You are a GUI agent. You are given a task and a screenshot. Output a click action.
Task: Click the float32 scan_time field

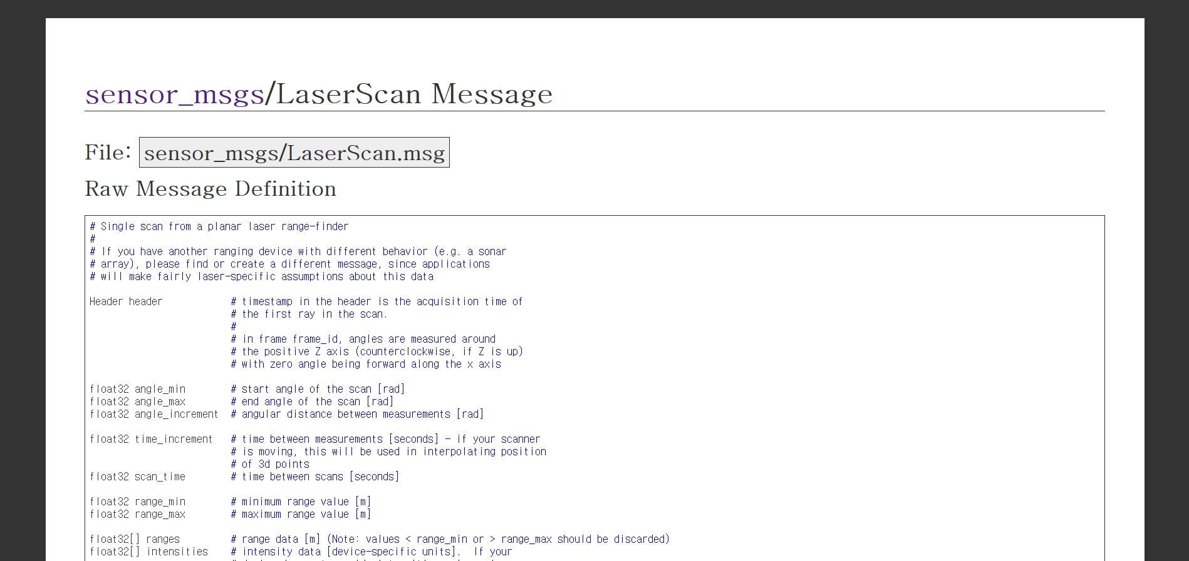pos(137,477)
